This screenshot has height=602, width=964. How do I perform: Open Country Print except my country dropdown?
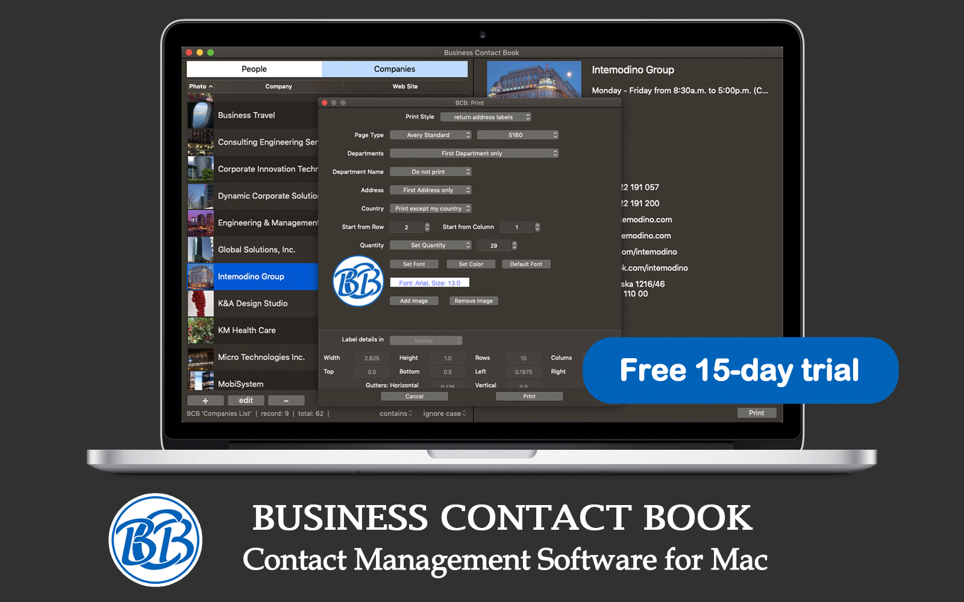coord(430,209)
